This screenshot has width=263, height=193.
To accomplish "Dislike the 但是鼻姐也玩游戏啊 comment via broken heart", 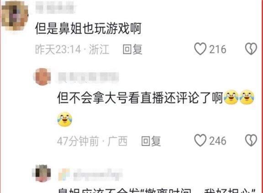I will point(251,49).
